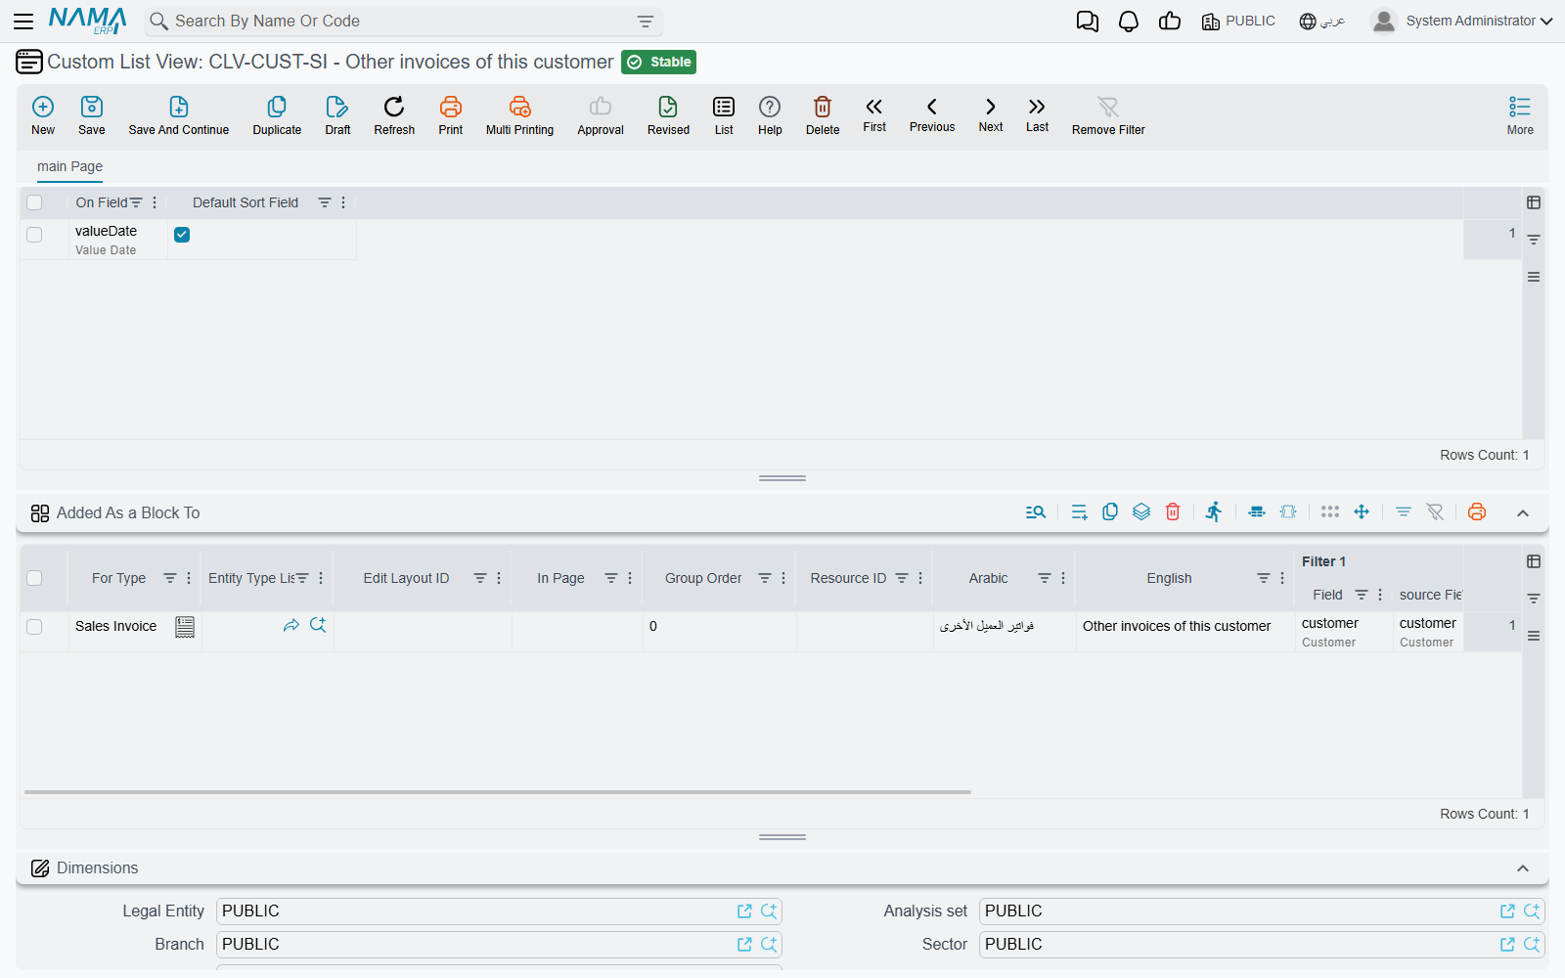Open search filter options in search bar

(x=646, y=22)
